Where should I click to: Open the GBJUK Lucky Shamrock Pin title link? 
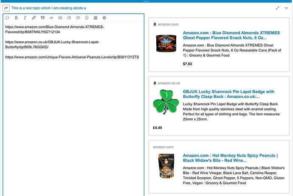coord(228,94)
